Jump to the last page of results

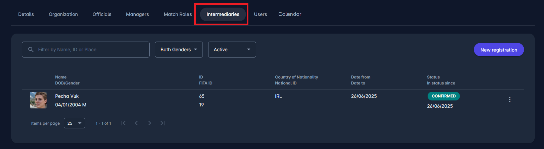(163, 123)
